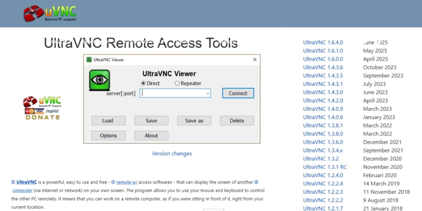Open UltraVNC 1.6.4.0 download link
The height and width of the screenshot is (211, 422).
click(323, 42)
